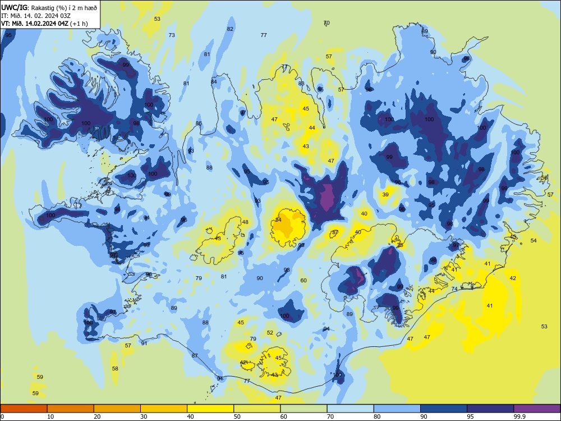Click the map value '82' in the north
The height and width of the screenshot is (421, 561).
point(230,29)
